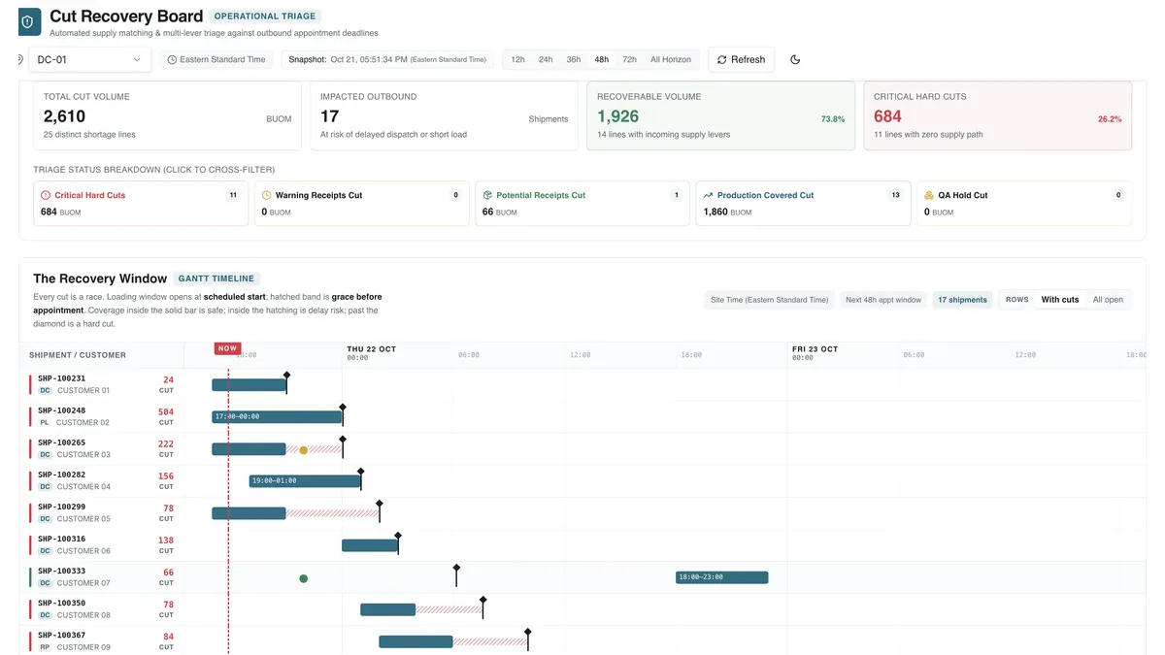Click the PL badge on Customer 02

click(x=45, y=423)
